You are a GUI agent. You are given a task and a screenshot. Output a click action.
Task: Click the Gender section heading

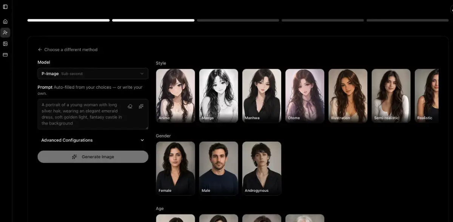click(163, 136)
